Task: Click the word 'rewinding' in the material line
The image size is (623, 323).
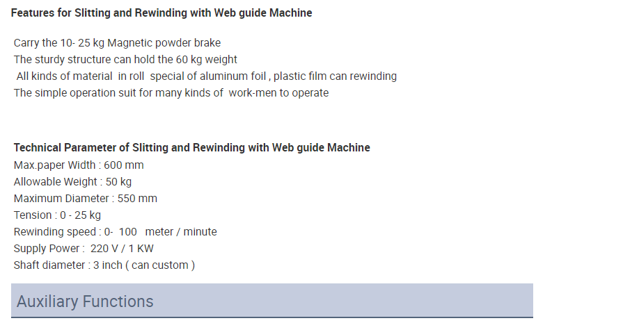Action: pyautogui.click(x=374, y=76)
